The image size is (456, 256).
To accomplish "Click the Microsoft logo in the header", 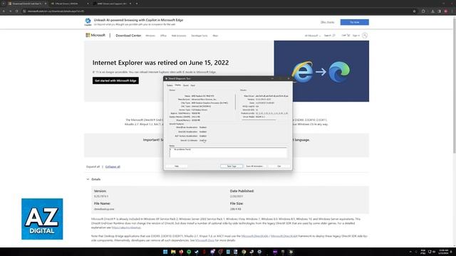I will point(95,35).
